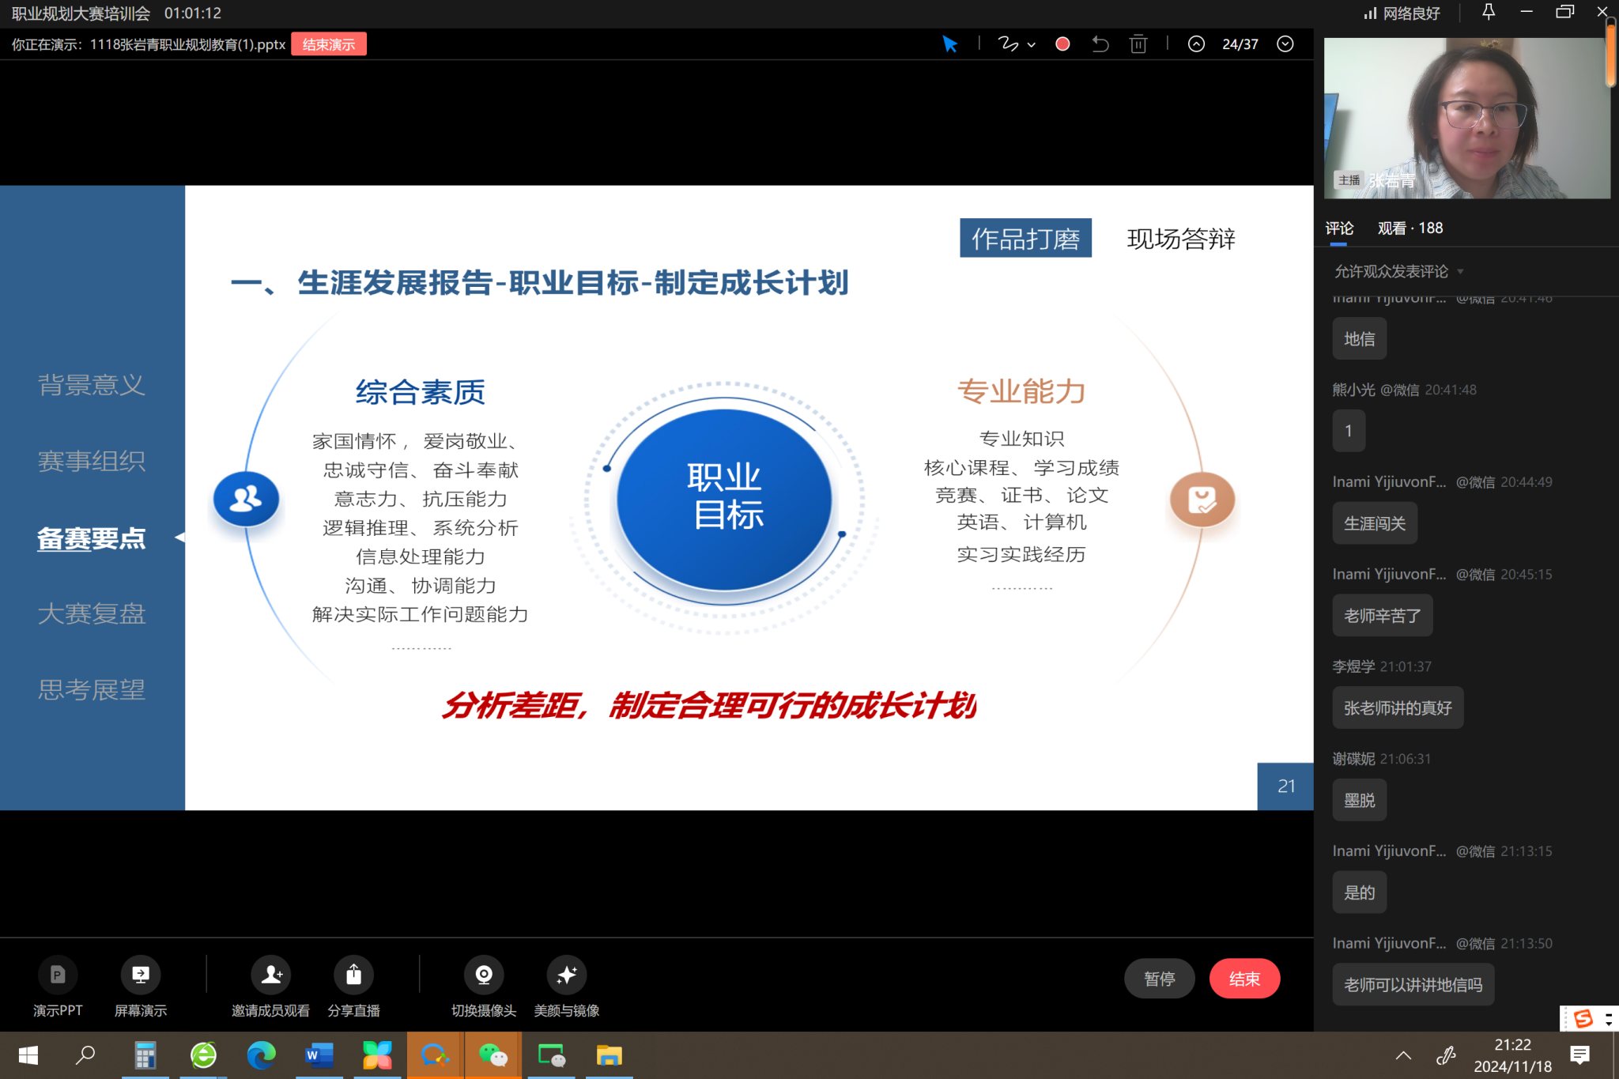The height and width of the screenshot is (1079, 1619).
Task: Advance to next slide arrow
Action: (x=1285, y=44)
